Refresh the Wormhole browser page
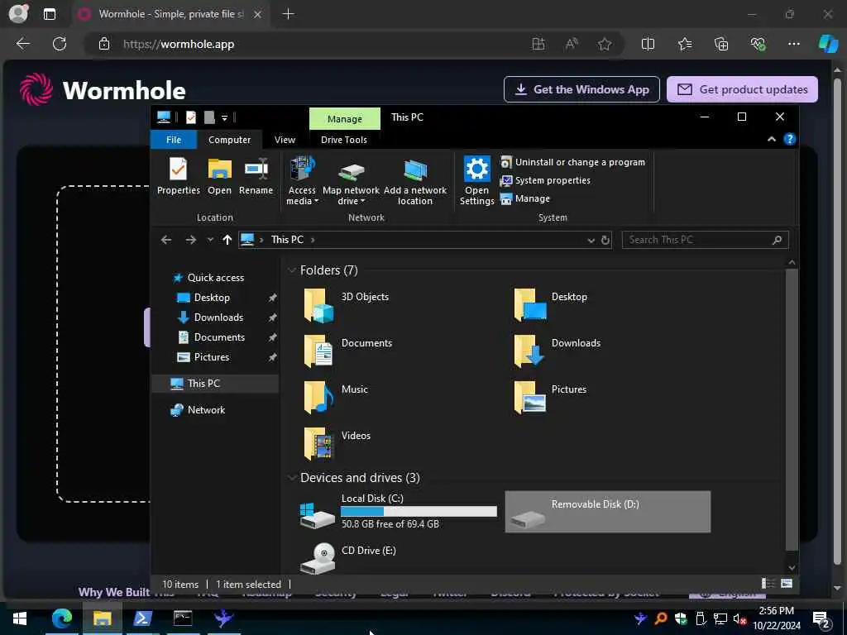Image resolution: width=847 pixels, height=635 pixels. pos(60,44)
